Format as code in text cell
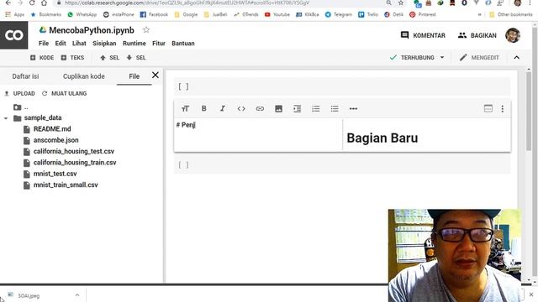The width and height of the screenshot is (538, 302). pyautogui.click(x=241, y=108)
